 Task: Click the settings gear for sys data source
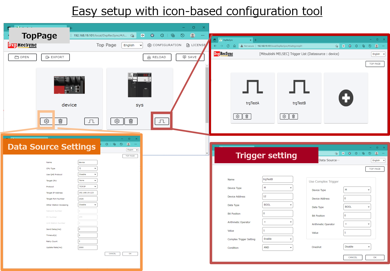pos(117,121)
